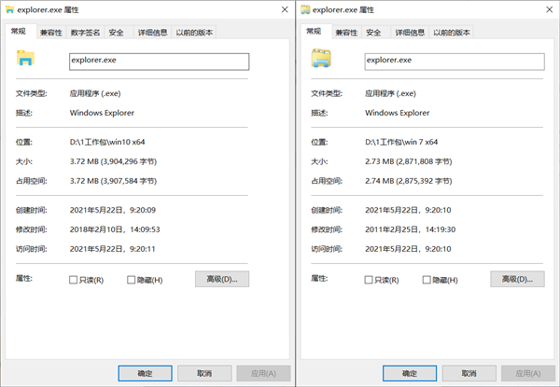Open 安全 tab in the right window
Image resolution: width=560 pixels, height=387 pixels.
coord(376,33)
